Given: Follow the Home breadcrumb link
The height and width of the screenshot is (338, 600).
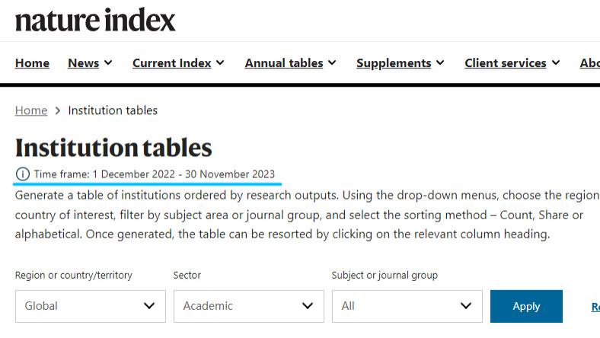Looking at the screenshot, I should click(x=31, y=110).
